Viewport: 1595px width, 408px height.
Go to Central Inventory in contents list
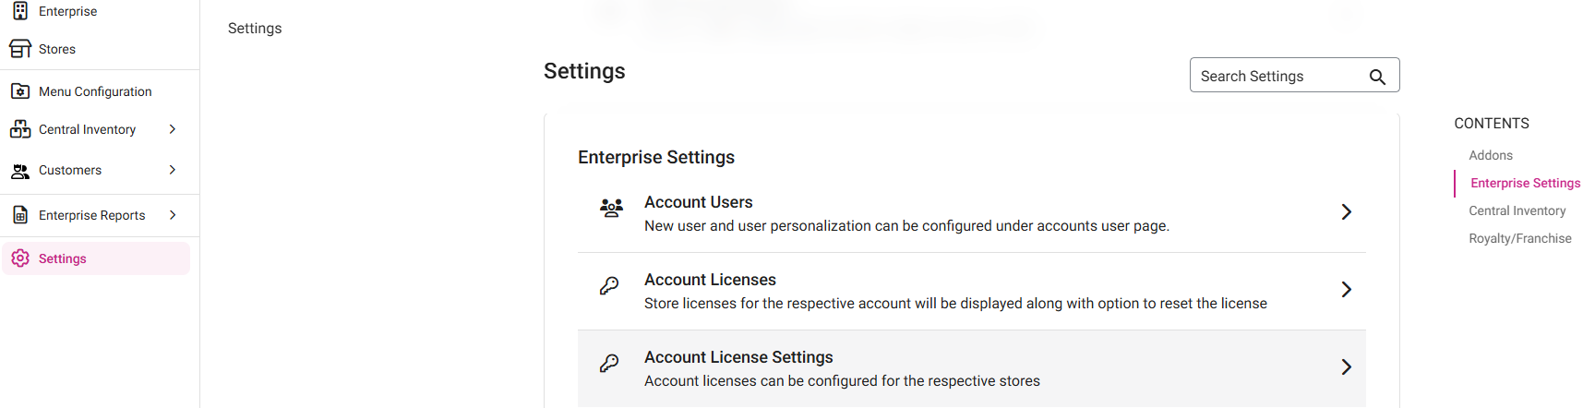[x=1517, y=210]
